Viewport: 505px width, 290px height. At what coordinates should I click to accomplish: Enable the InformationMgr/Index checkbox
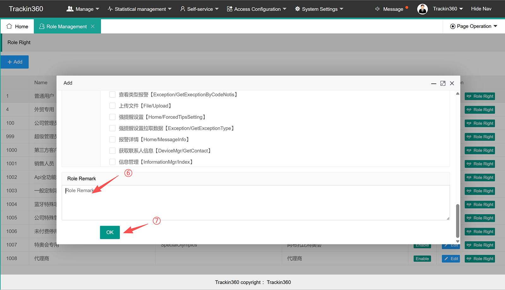coord(112,162)
